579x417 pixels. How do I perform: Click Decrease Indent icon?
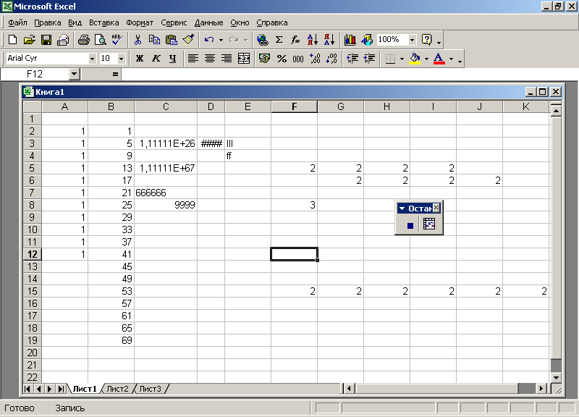click(352, 59)
